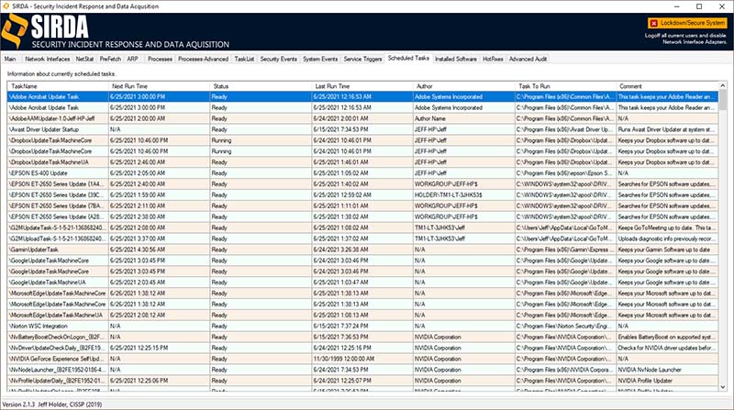This screenshot has height=410, width=734.
Task: Switch to Network Interfaces tab
Action: (x=48, y=59)
